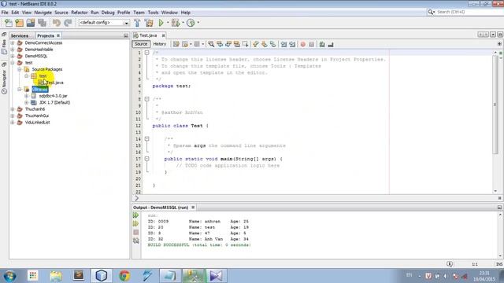The image size is (504, 283).
Task: Click the Redo arrow icon
Action: [68, 23]
